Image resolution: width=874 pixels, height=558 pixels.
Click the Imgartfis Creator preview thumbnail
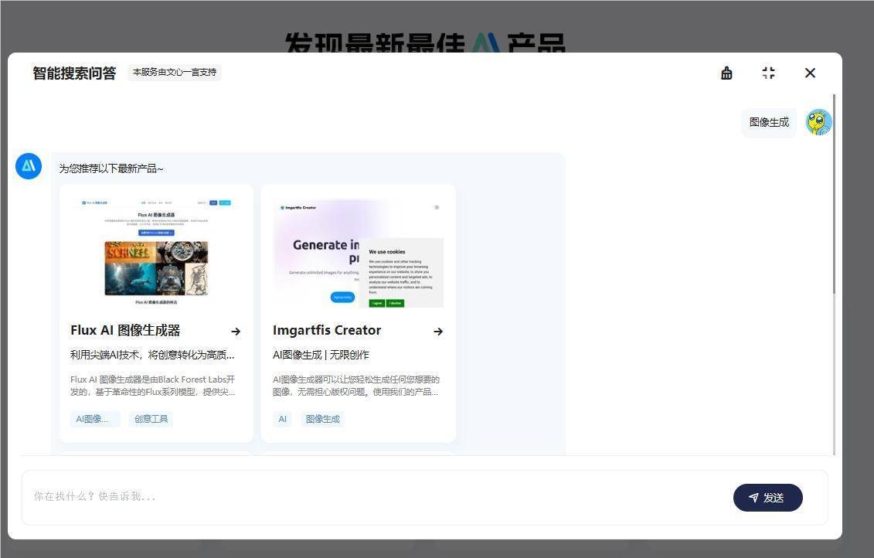tap(359, 251)
